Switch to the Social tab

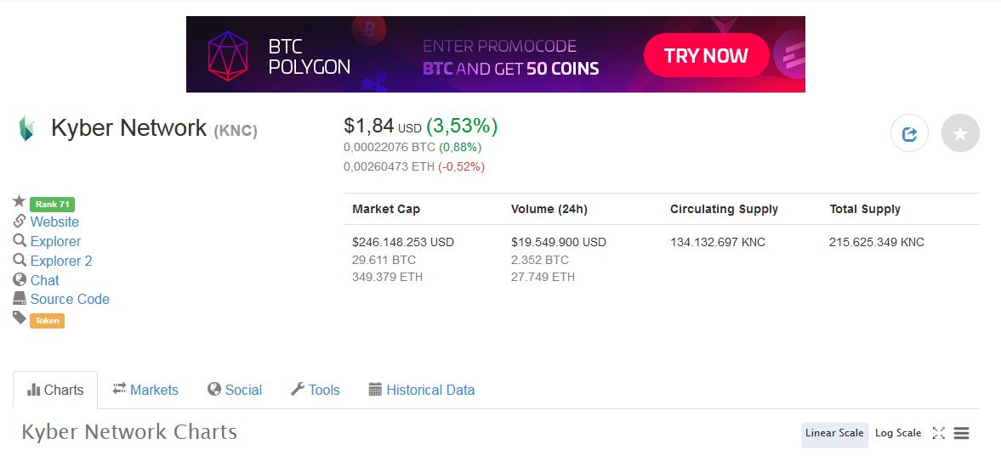235,391
